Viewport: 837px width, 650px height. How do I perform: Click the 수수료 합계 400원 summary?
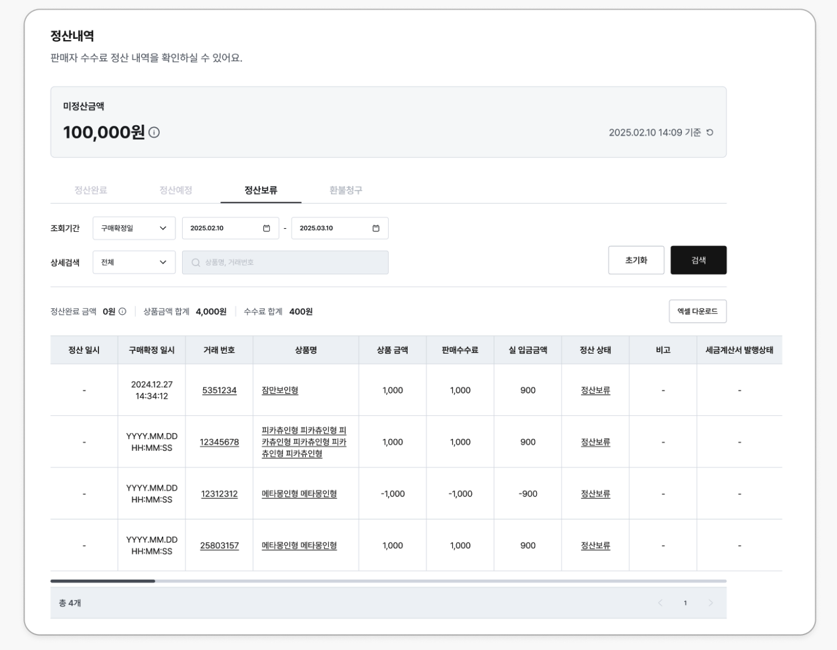[x=278, y=311]
